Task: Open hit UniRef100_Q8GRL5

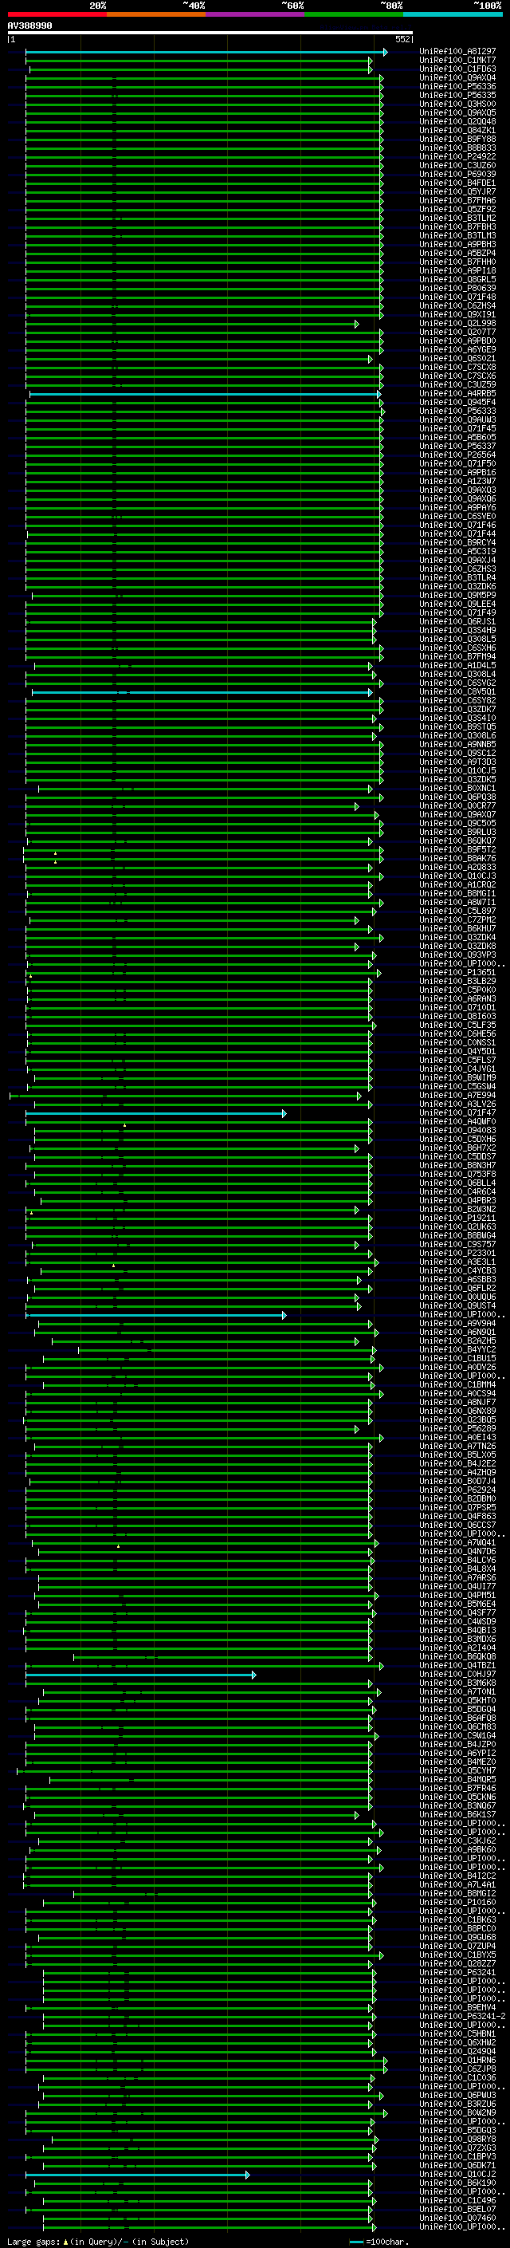Action: (457, 279)
